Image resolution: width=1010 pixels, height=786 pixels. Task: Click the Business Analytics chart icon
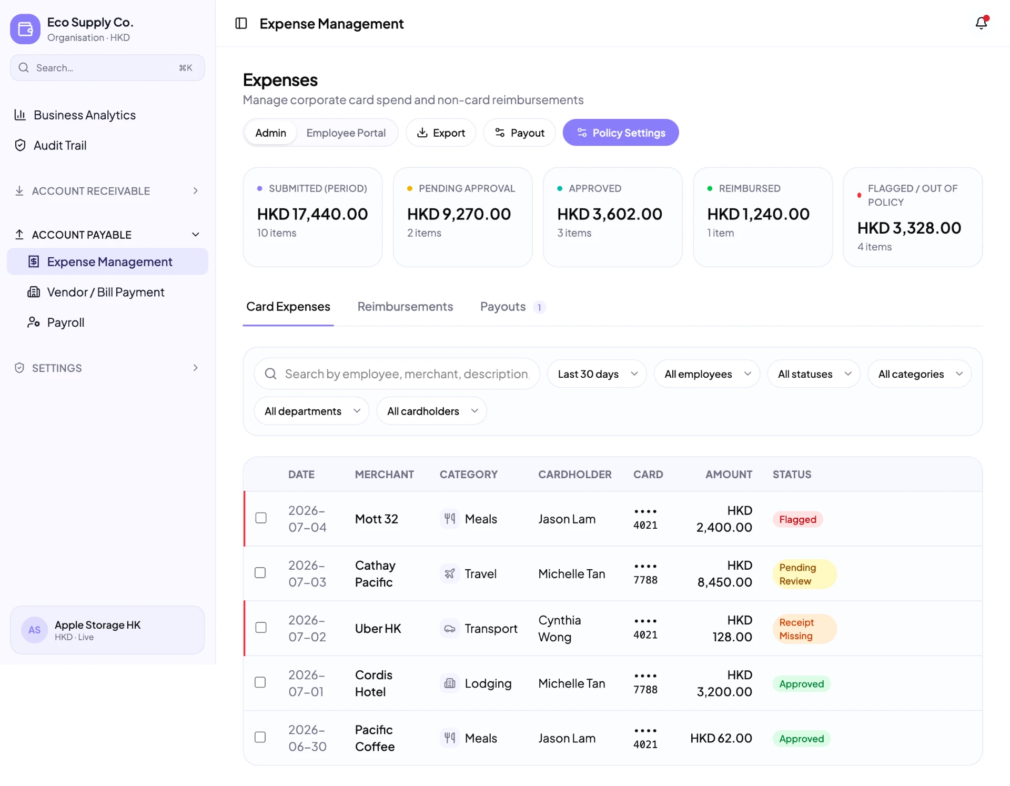(20, 115)
